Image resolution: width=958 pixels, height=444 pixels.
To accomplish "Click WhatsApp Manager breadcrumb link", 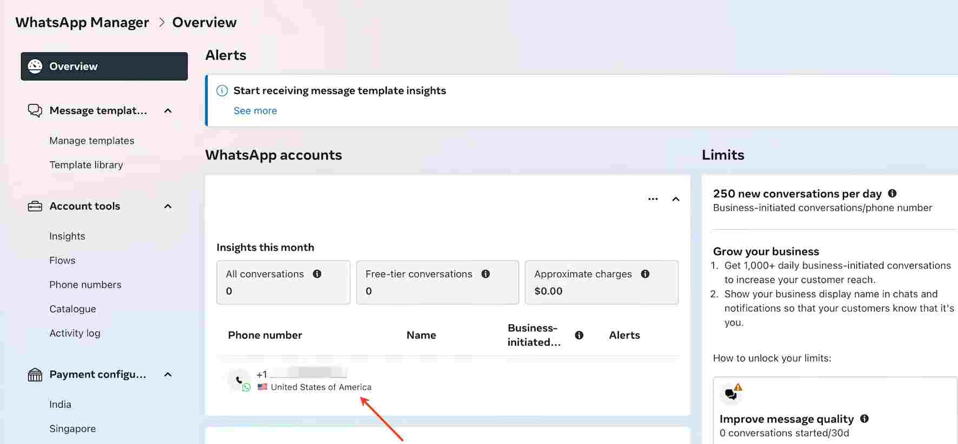I will click(82, 22).
